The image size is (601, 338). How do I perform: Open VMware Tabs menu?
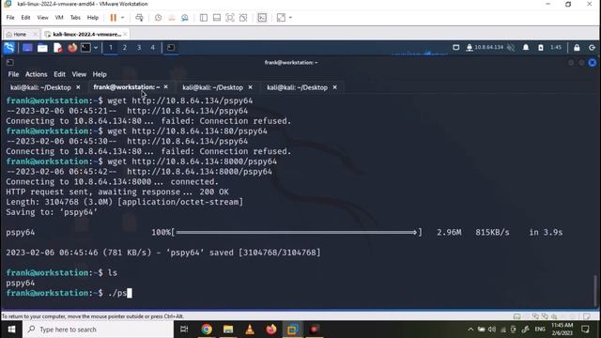point(75,18)
